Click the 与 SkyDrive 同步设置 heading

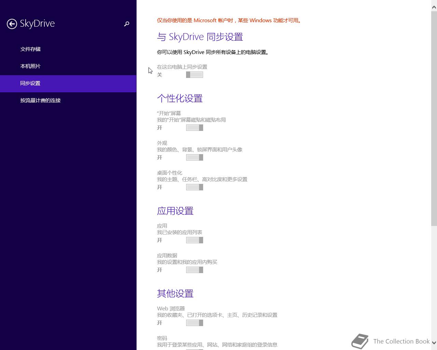200,37
